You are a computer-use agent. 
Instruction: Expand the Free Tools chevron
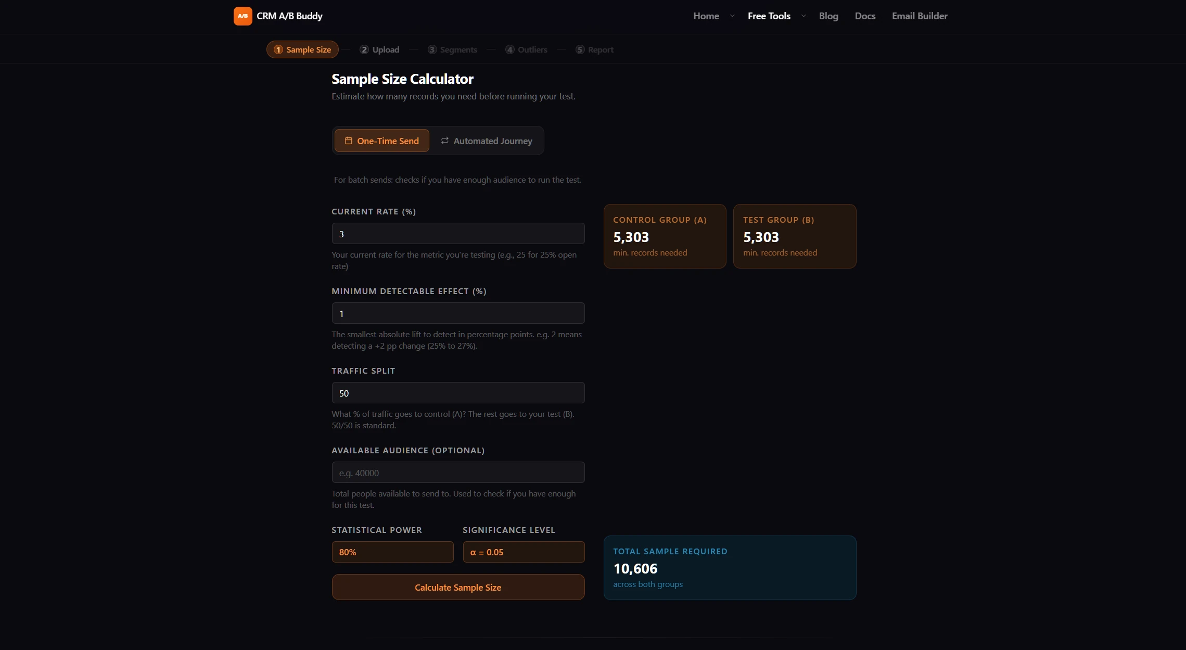pyautogui.click(x=804, y=16)
